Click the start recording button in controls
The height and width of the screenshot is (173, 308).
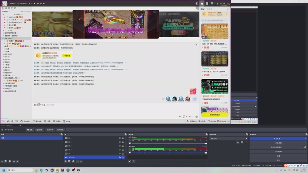[278, 143]
